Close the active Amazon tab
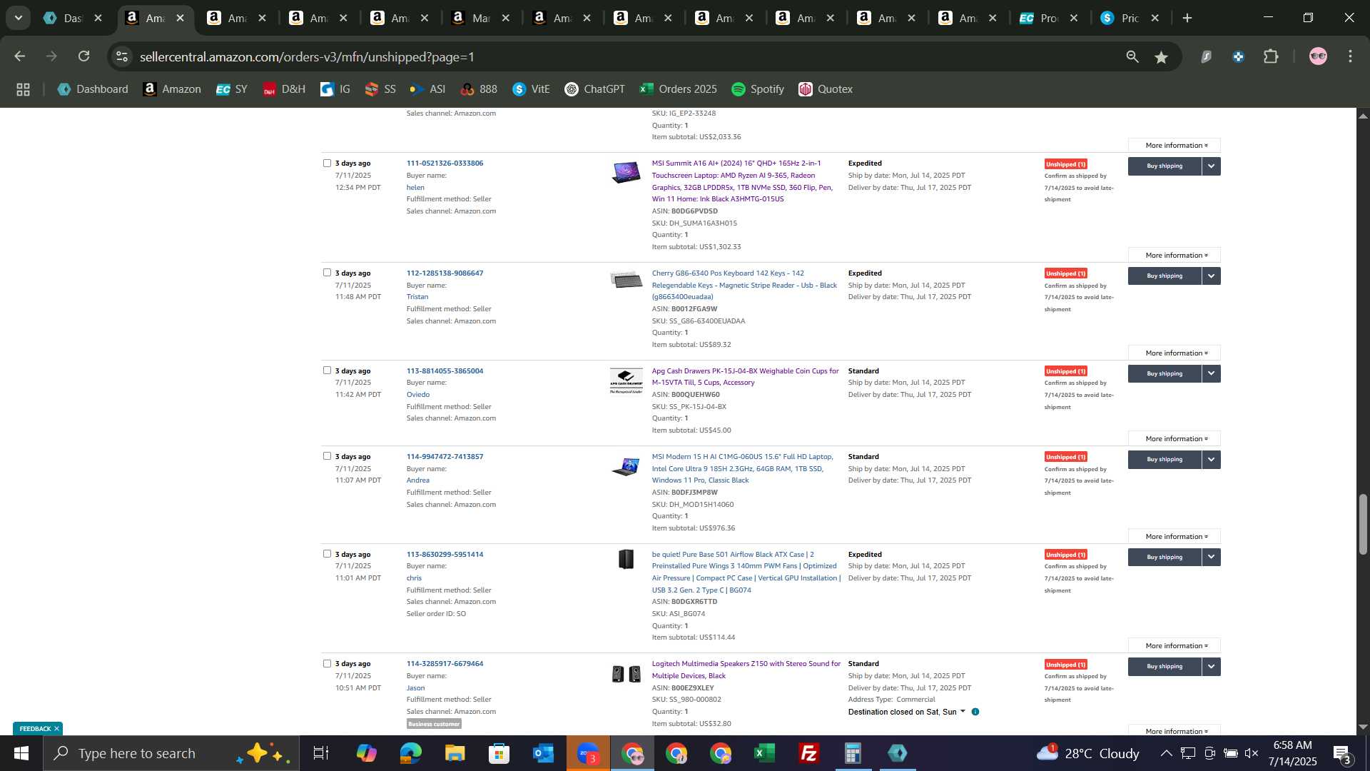Image resolution: width=1370 pixels, height=771 pixels. (x=181, y=19)
